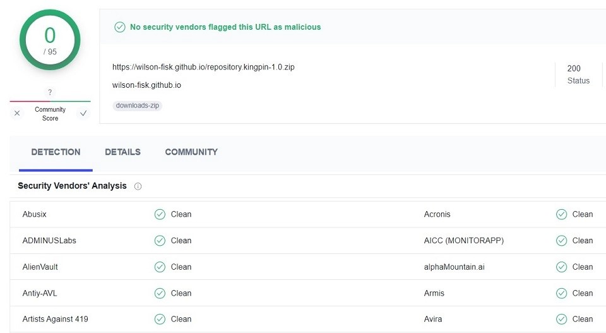The image size is (606, 333).
Task: Vote down with the community score X icon
Action: (17, 113)
